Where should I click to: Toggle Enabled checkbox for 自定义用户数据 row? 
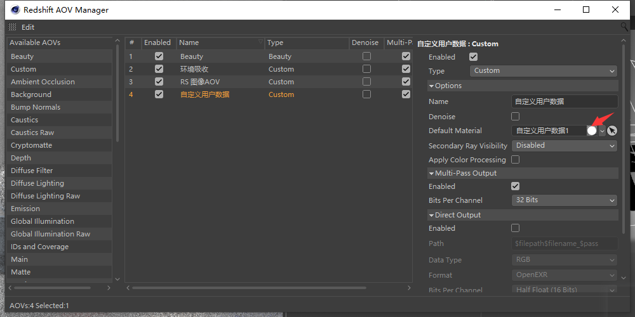tap(159, 94)
